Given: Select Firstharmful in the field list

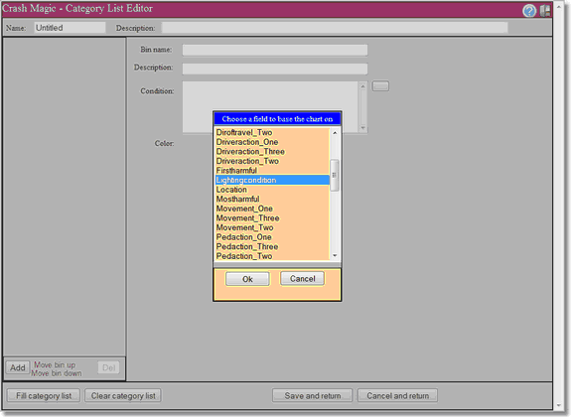Looking at the screenshot, I should coord(272,171).
